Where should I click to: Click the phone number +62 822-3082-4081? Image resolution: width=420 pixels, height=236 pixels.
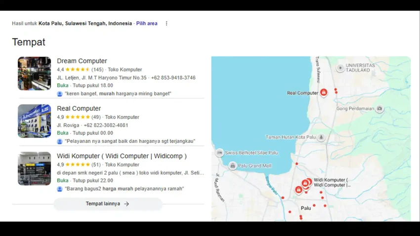pyautogui.click(x=106, y=125)
